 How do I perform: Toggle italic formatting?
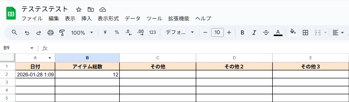254,33
